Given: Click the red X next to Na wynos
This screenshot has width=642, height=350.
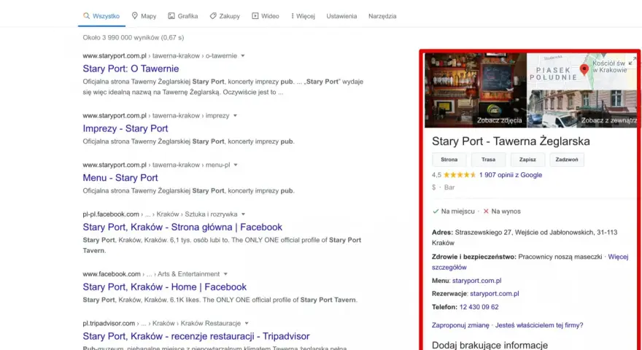Looking at the screenshot, I should pos(486,211).
